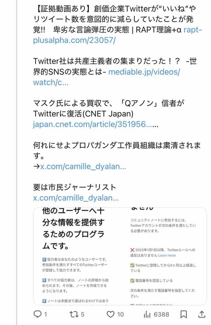Open the rapt-plusalpha.com/23057 link

117,35
